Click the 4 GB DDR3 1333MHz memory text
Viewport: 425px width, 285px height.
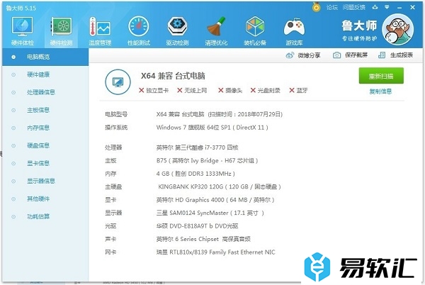click(x=195, y=174)
